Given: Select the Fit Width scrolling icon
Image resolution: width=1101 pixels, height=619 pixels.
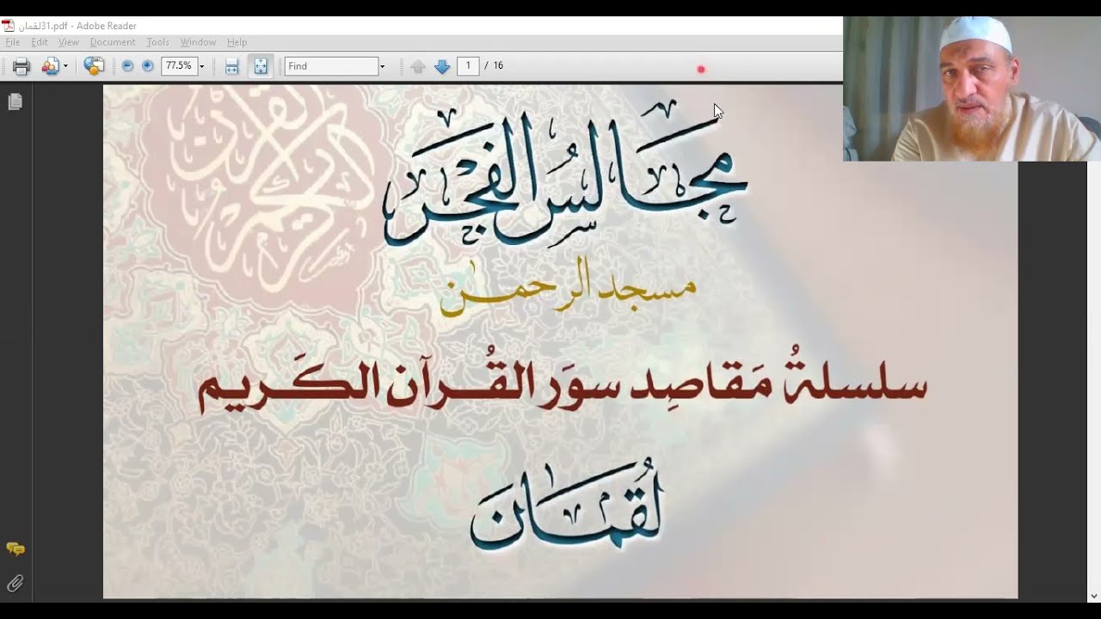Looking at the screenshot, I should coord(231,66).
